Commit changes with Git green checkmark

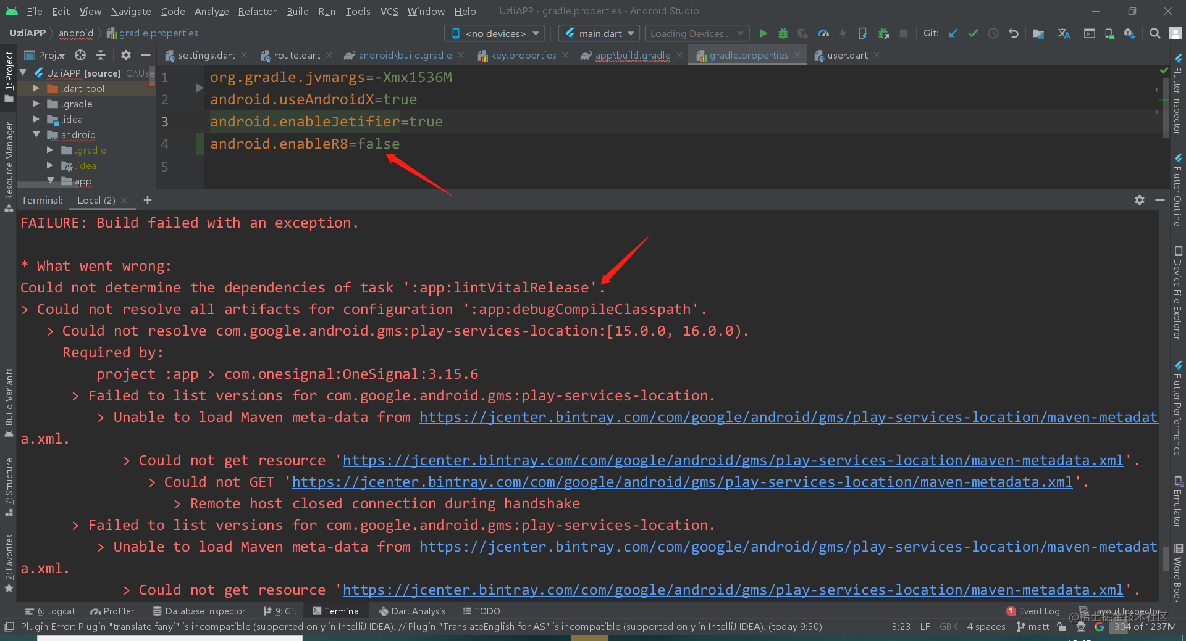click(974, 33)
